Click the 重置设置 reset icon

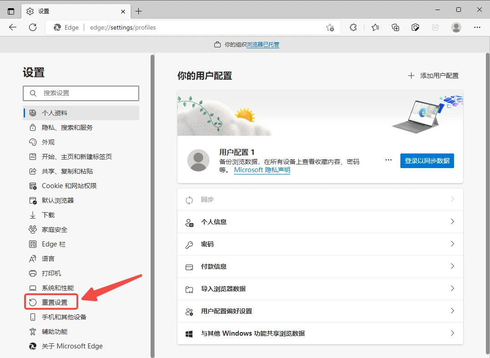33,302
